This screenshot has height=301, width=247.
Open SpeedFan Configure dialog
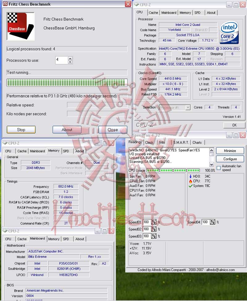pyautogui.click(x=230, y=159)
